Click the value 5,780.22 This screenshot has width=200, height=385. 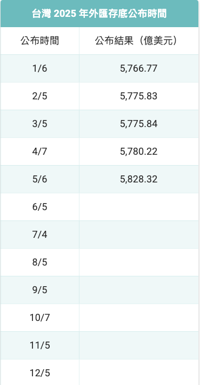pos(138,152)
